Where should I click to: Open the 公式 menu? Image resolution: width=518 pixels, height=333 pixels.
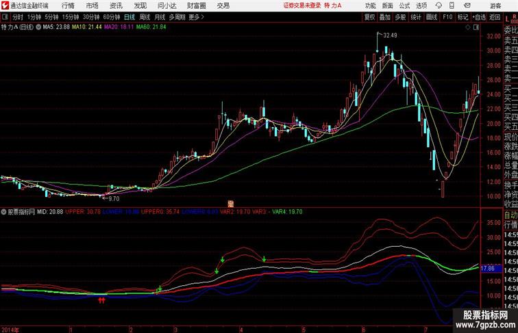pyautogui.click(x=404, y=5)
